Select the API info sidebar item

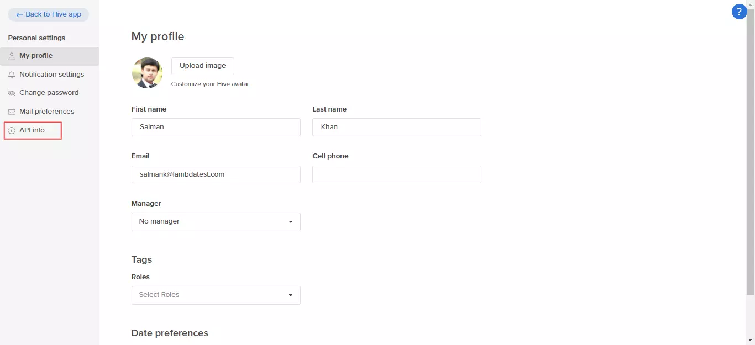click(x=32, y=130)
